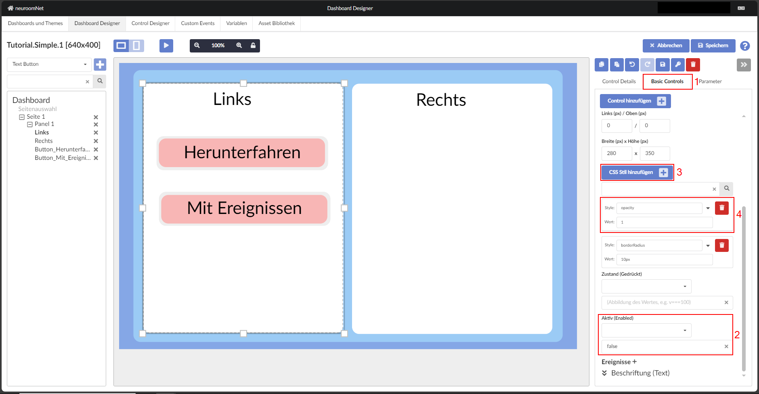
Task: Collapse properties panel with double-arrow icon
Action: [x=744, y=65]
